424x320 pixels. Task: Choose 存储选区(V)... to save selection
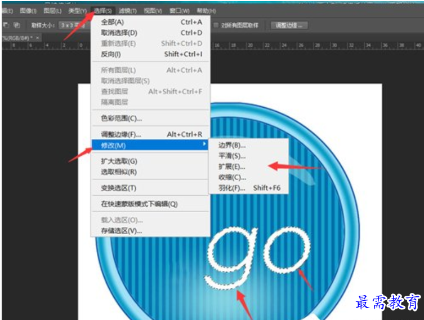click(x=151, y=231)
